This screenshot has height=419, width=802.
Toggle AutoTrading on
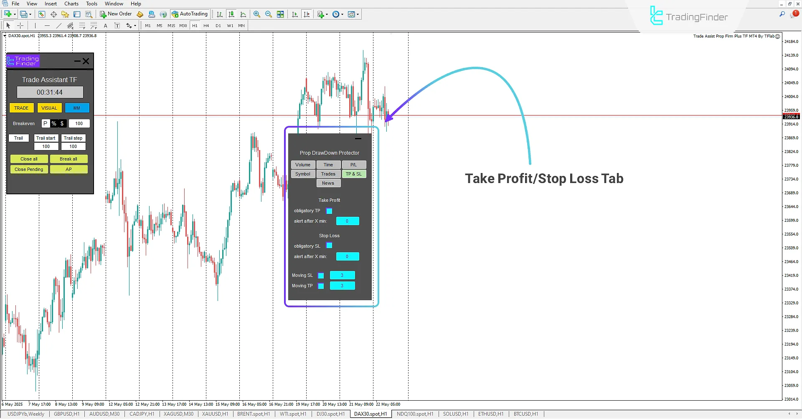pyautogui.click(x=190, y=14)
